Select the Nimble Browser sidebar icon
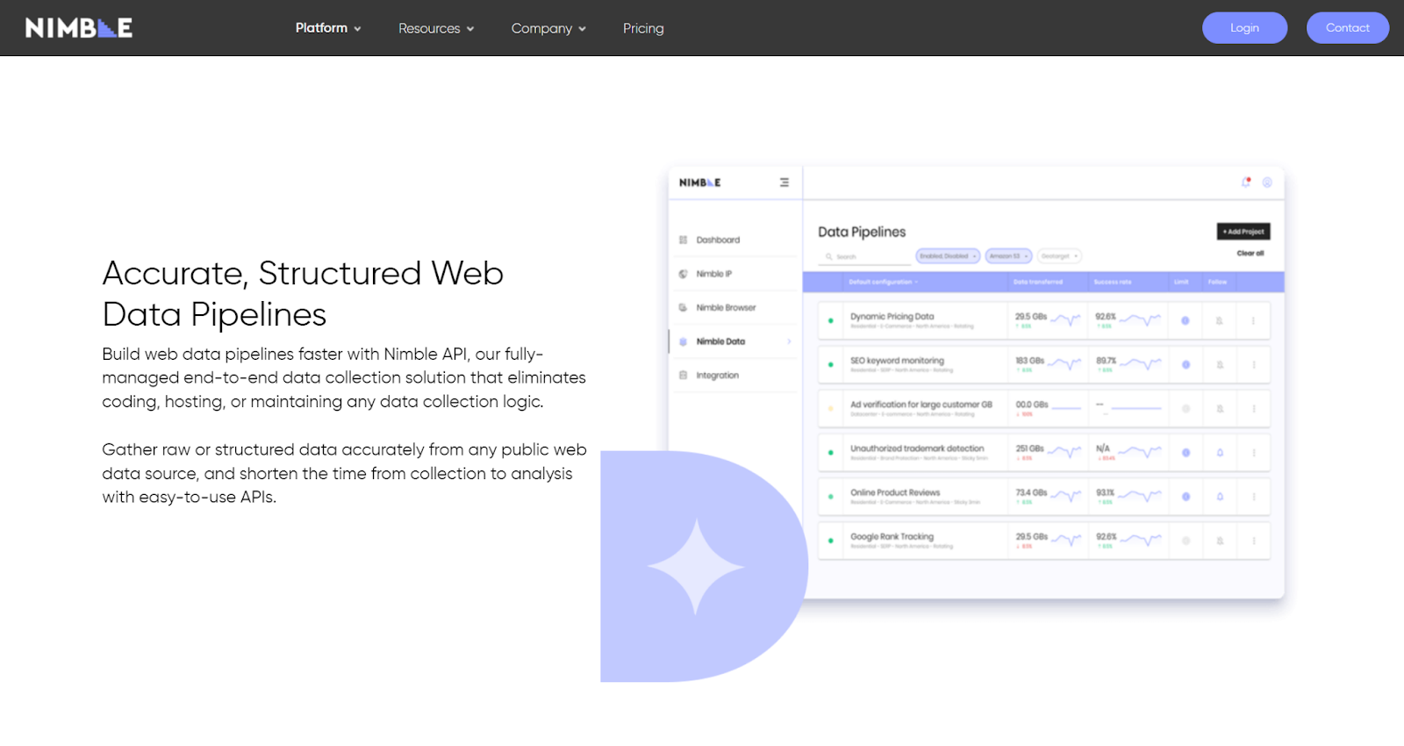The width and height of the screenshot is (1404, 746). tap(683, 307)
